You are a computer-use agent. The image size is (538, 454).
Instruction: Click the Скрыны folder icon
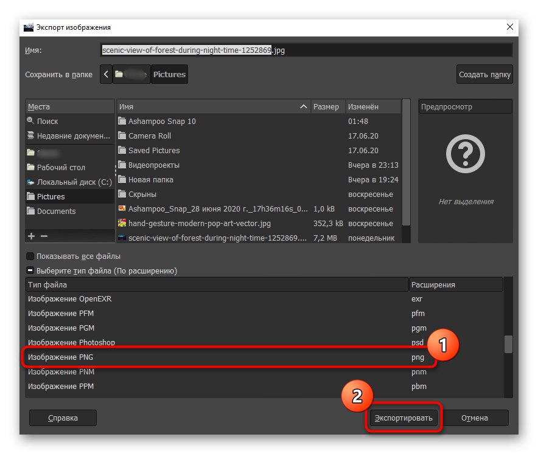[122, 194]
